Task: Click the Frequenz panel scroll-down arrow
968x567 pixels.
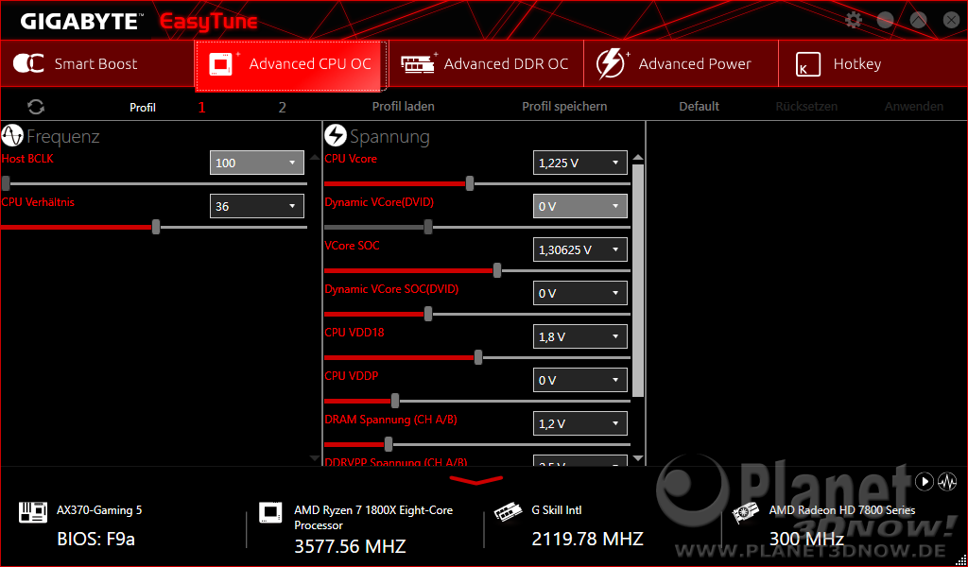Action: pyautogui.click(x=315, y=458)
